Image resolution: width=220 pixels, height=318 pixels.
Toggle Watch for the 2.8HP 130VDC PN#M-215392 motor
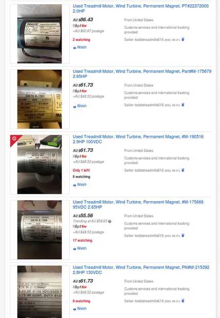(x=80, y=308)
